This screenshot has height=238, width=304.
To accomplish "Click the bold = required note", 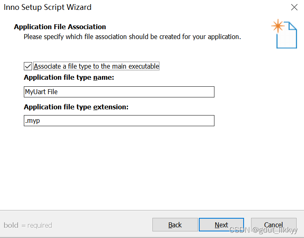I will (x=28, y=225).
